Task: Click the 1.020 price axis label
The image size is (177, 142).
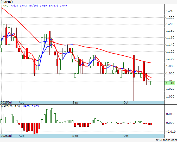Action: point(170,89)
